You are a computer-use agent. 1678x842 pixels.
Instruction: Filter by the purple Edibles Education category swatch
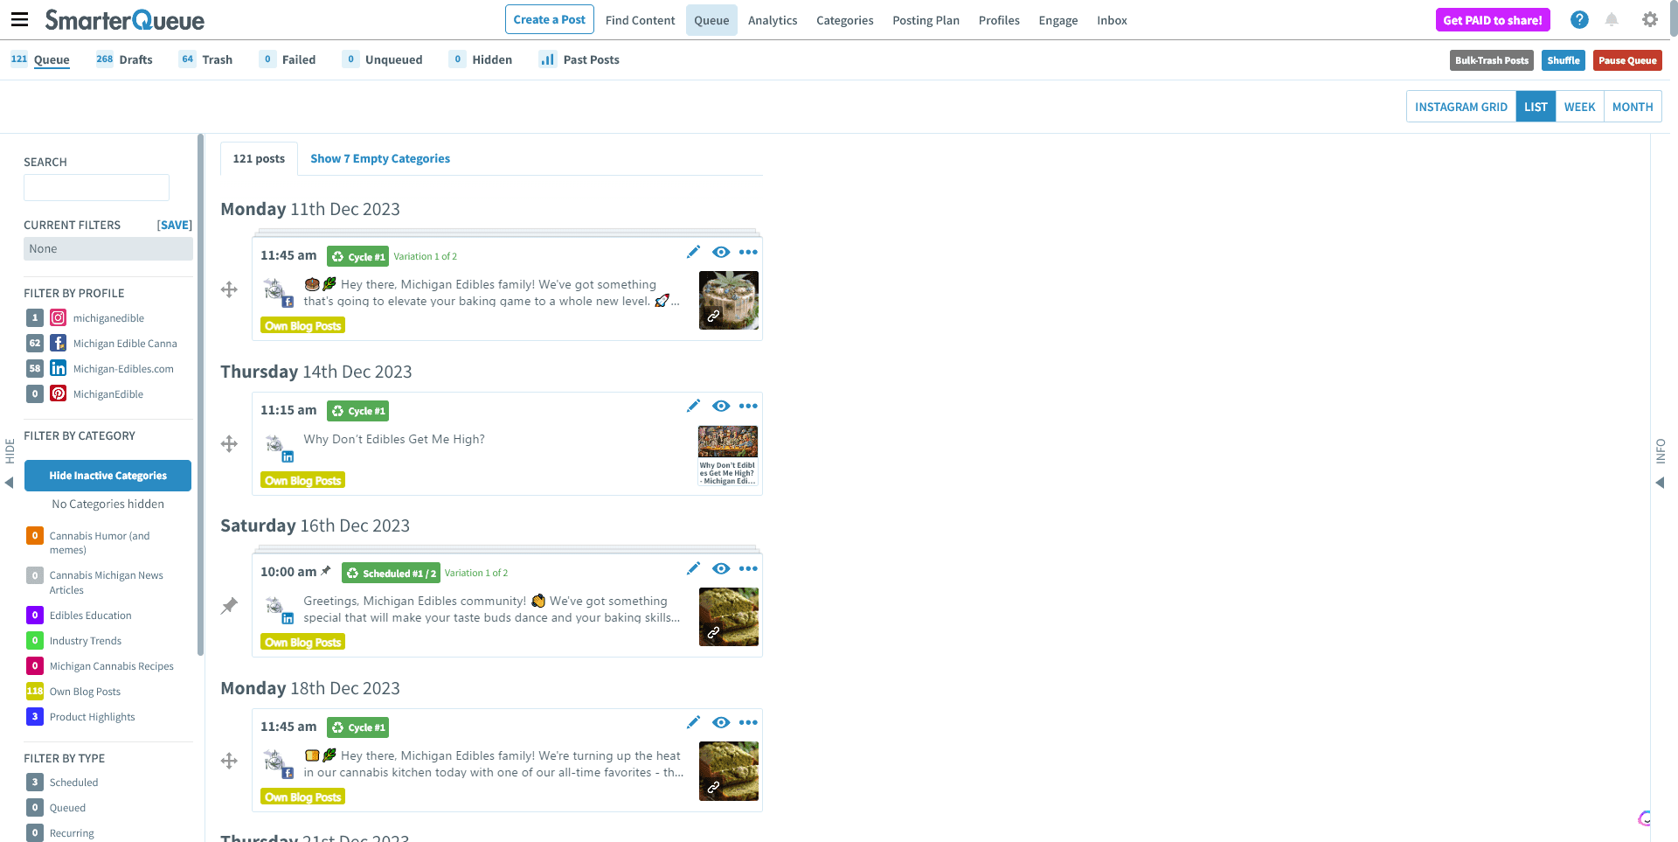pos(35,616)
